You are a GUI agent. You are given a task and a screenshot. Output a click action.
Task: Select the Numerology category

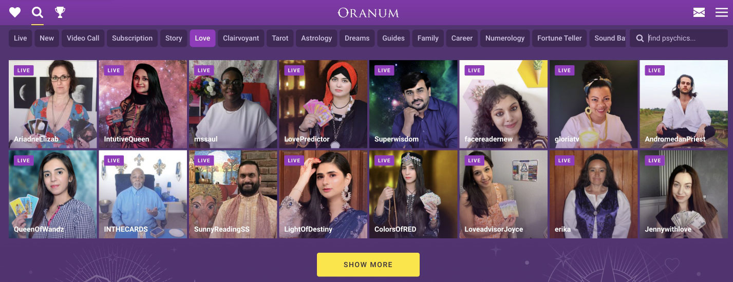coord(505,38)
